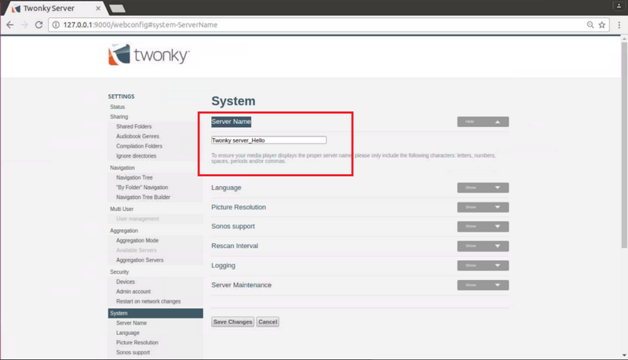Viewport: 628px width, 360px height.
Task: Go to Sonos support in sidebar
Action: [x=133, y=352]
